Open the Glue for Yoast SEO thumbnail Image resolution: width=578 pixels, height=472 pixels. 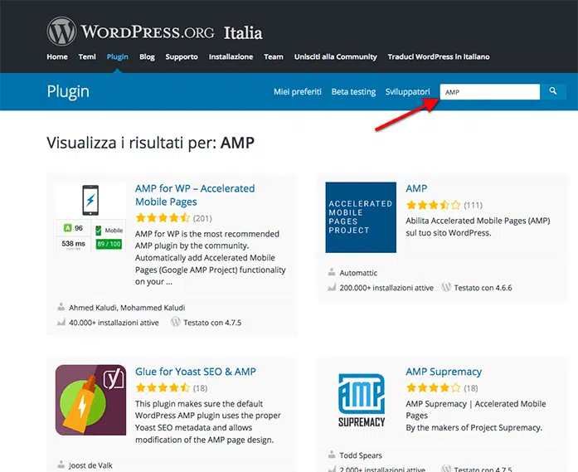pyautogui.click(x=90, y=400)
